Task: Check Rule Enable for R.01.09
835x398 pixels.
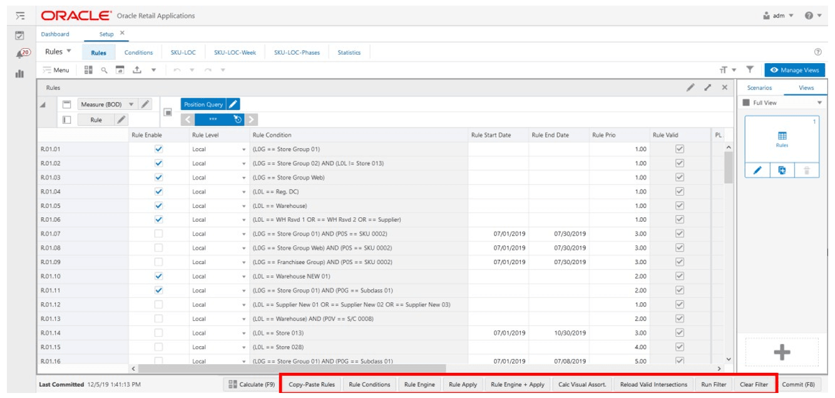Action: point(158,262)
